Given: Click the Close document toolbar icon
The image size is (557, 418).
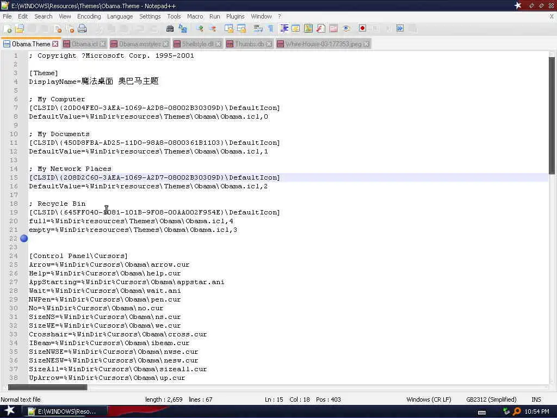Looking at the screenshot, I should [x=58, y=29].
